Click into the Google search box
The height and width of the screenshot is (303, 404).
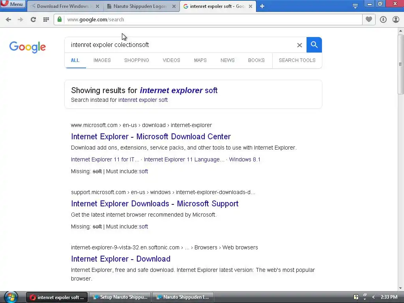(x=180, y=45)
